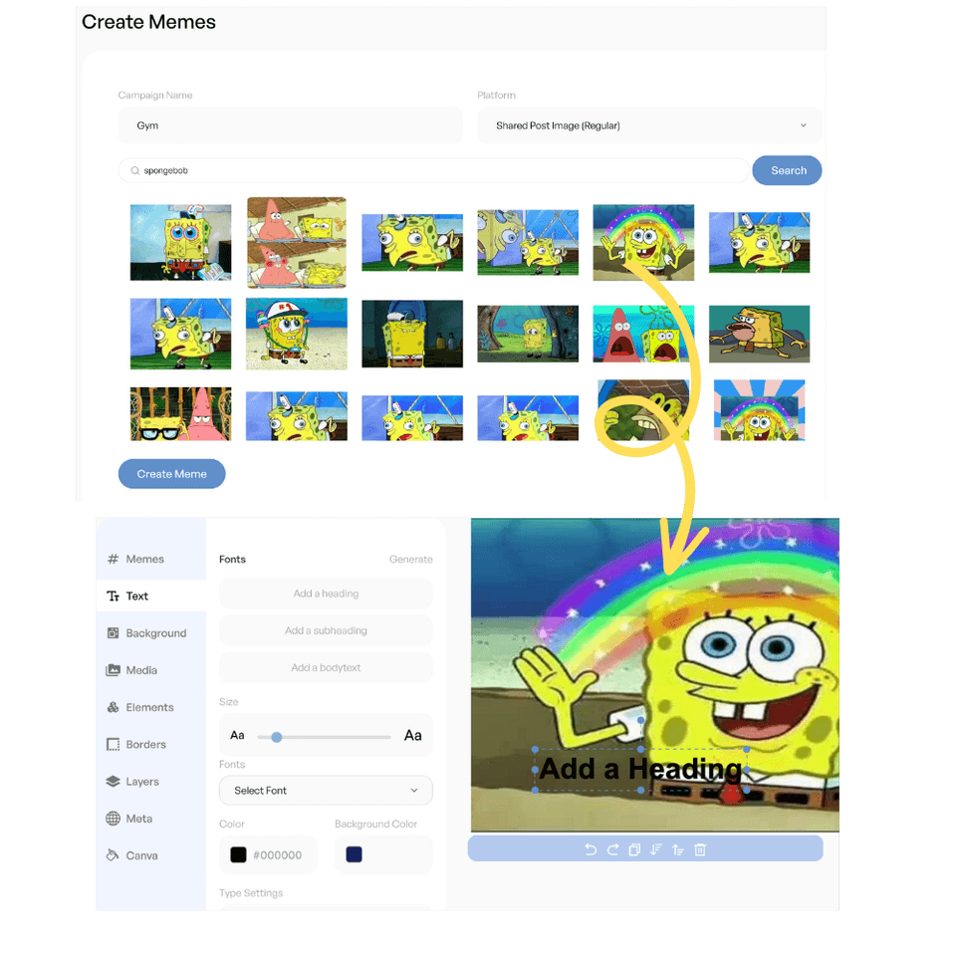
Task: Focus the Campaign Name field containing Gym
Action: 291,125
